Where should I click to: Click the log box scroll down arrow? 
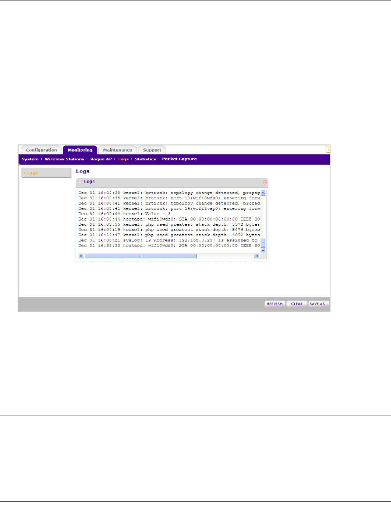(x=263, y=251)
